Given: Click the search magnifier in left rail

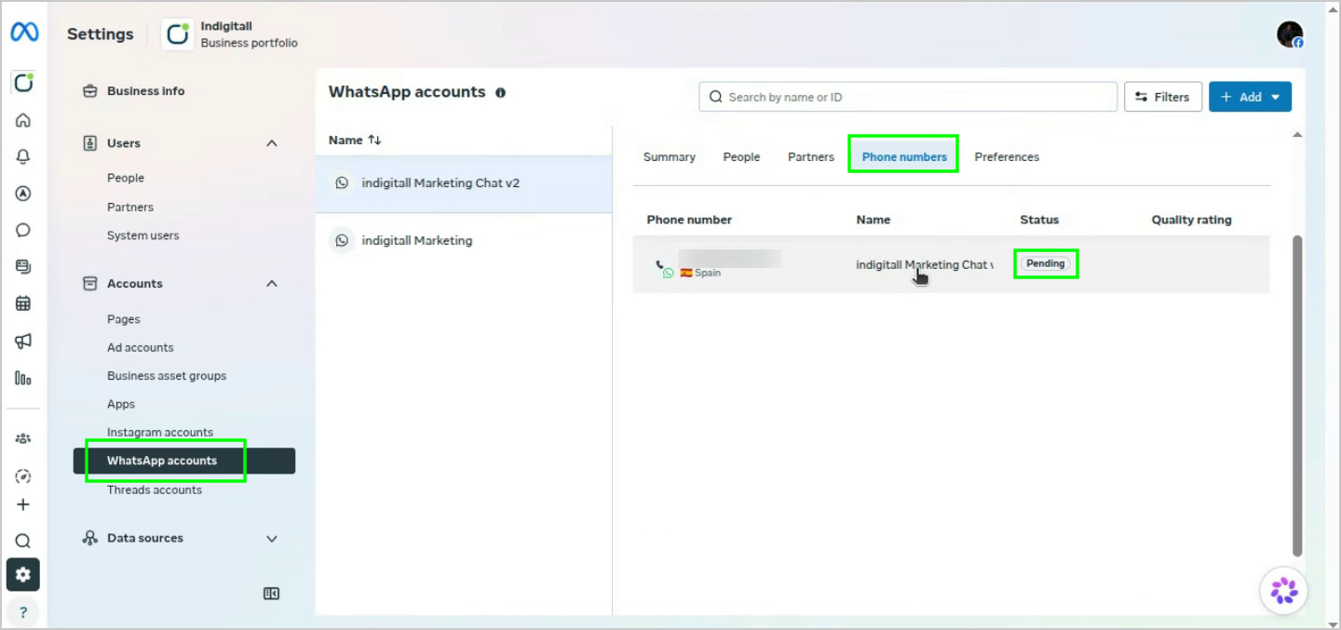Looking at the screenshot, I should click(x=23, y=541).
